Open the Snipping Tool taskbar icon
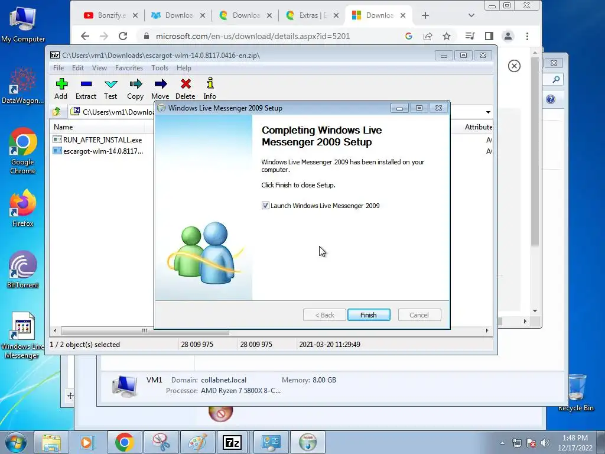Viewport: 605px width, 454px height. [161, 442]
